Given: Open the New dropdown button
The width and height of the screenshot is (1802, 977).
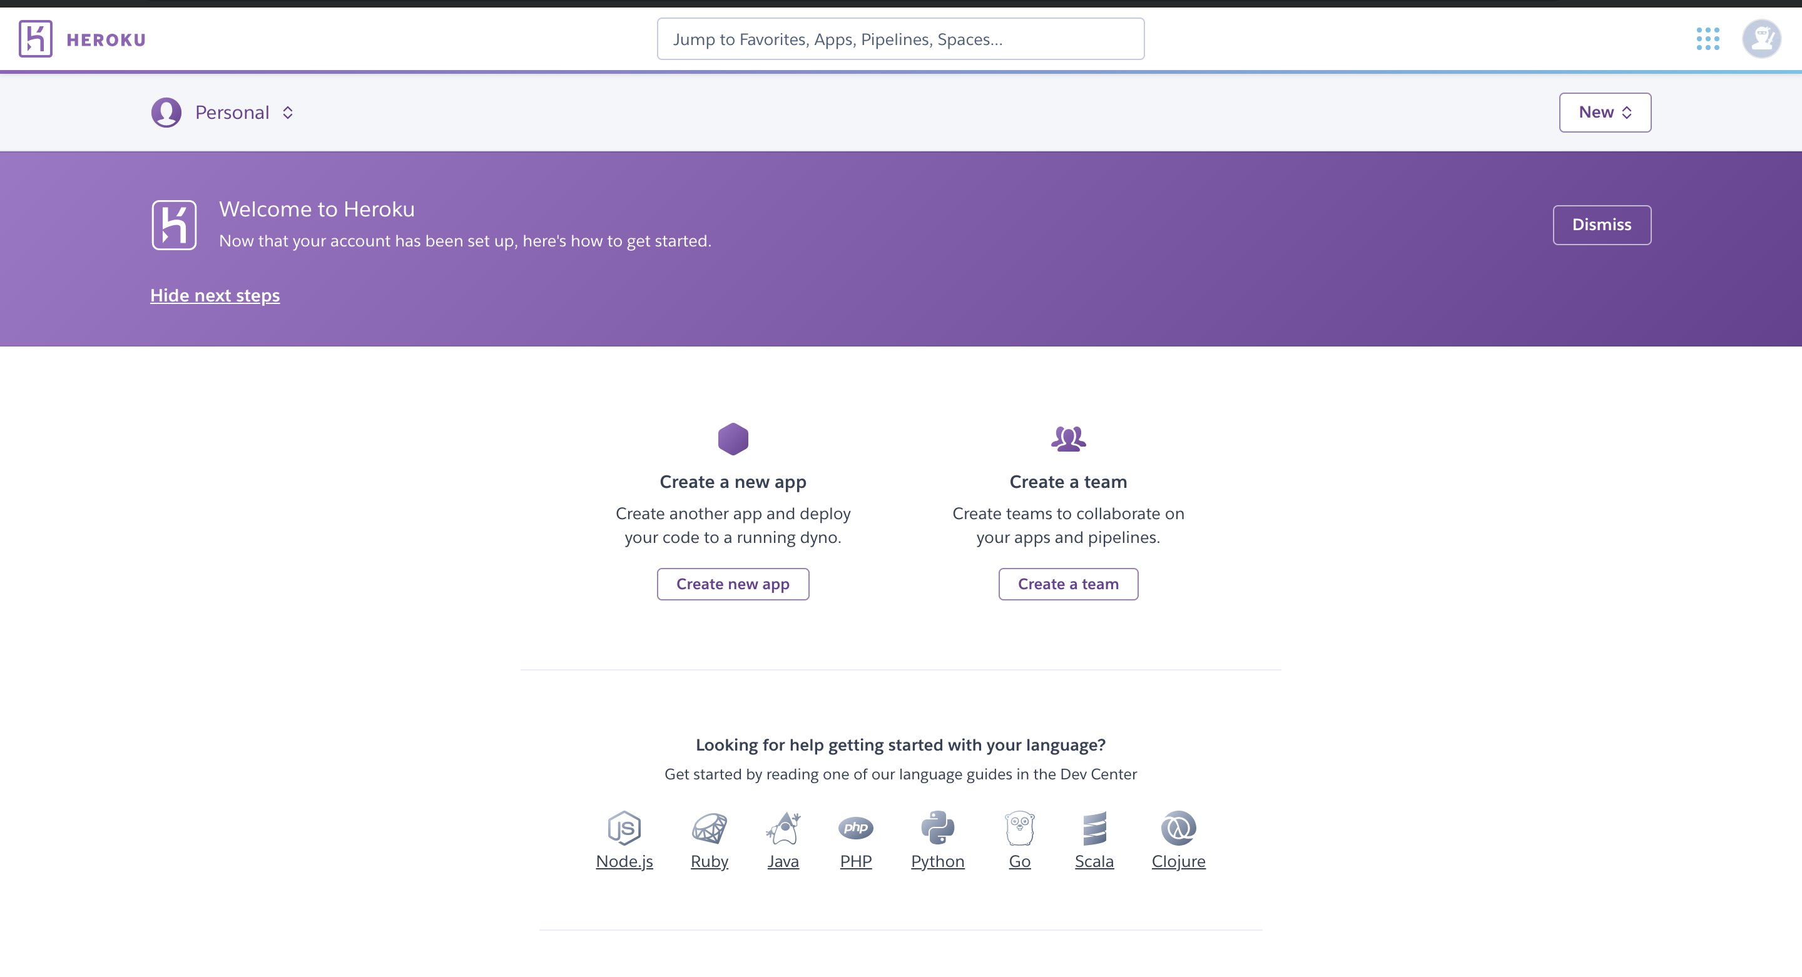Looking at the screenshot, I should pos(1605,113).
